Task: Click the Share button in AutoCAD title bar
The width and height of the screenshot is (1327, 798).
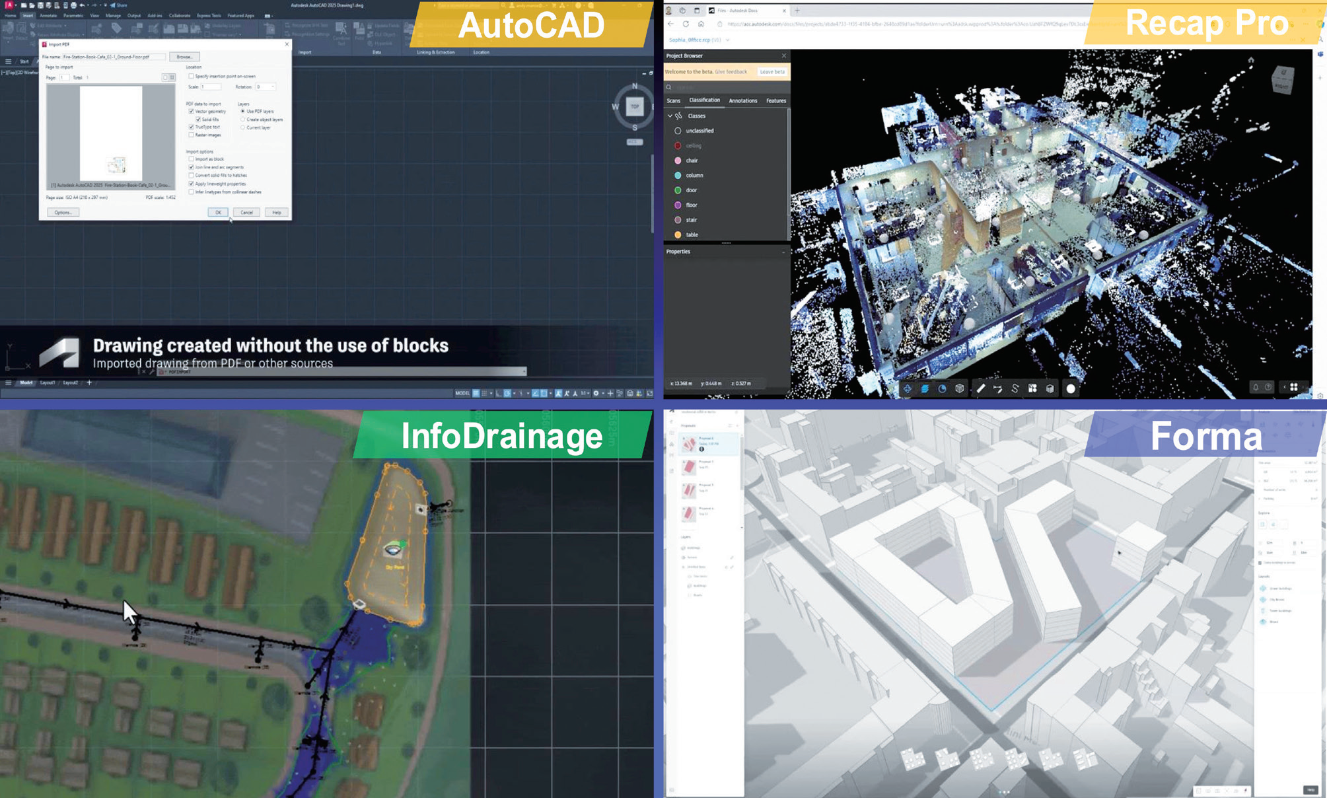Action: click(120, 5)
